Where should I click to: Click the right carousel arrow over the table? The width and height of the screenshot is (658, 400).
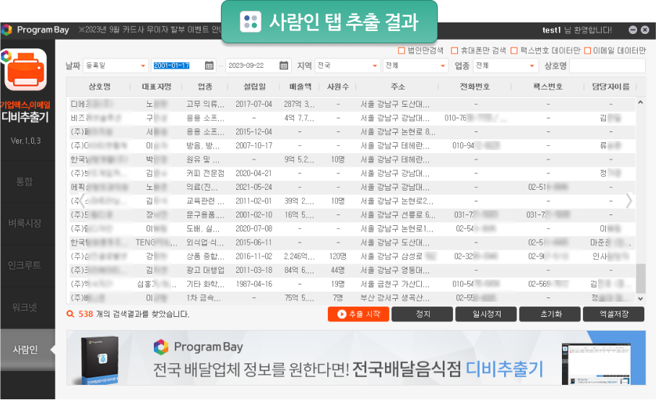(628, 201)
